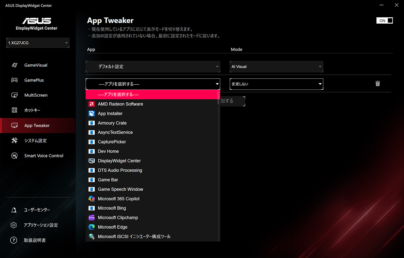Click the DisplayWidget Center app icon
Viewport: 404px width, 258px height.
tap(92, 161)
